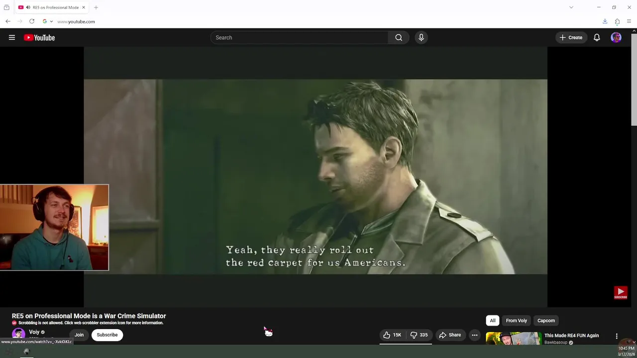The height and width of the screenshot is (358, 637).
Task: Open a new browser tab
Action: coord(96,7)
